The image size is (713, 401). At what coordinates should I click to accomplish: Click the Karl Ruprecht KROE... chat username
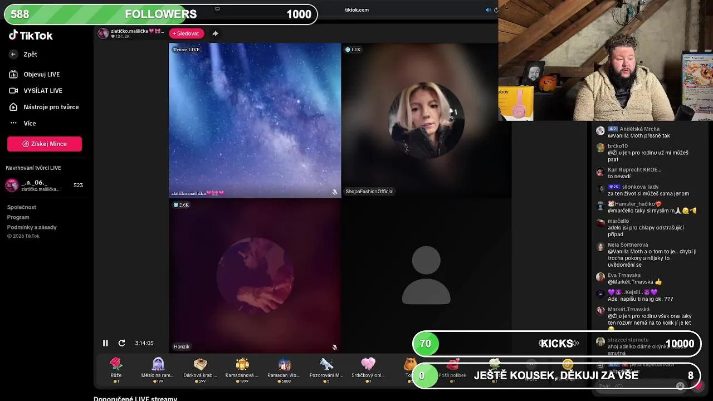coord(634,170)
